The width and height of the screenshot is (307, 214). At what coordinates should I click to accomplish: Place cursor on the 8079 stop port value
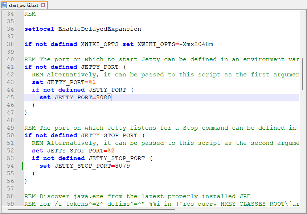click(x=122, y=166)
